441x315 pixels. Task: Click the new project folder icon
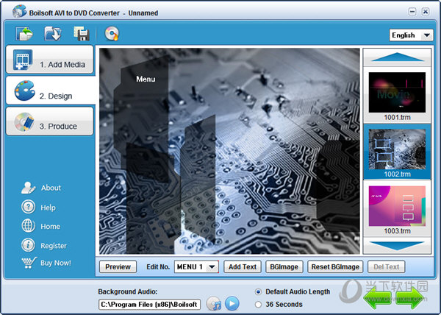(24, 33)
